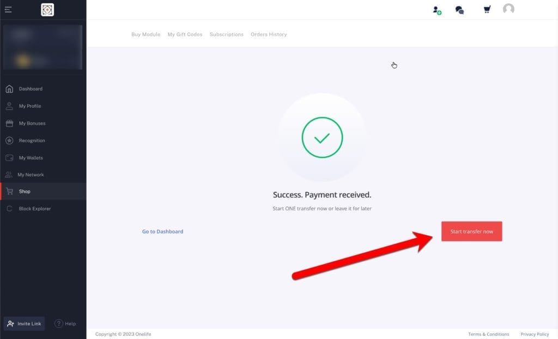Open My Wallets sidebar item
This screenshot has height=339, width=558.
(x=31, y=158)
